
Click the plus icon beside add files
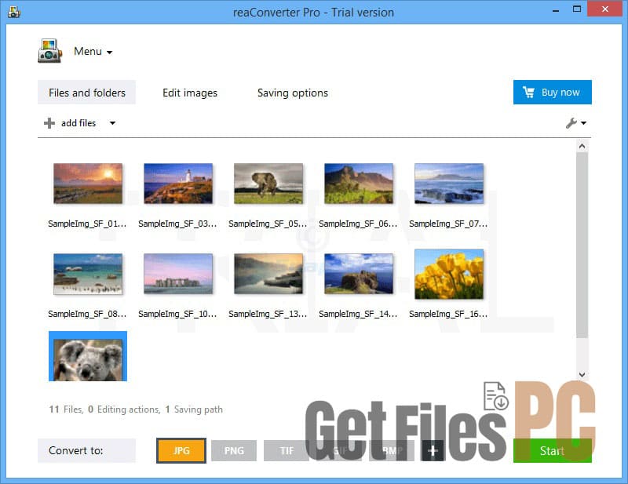pos(49,123)
